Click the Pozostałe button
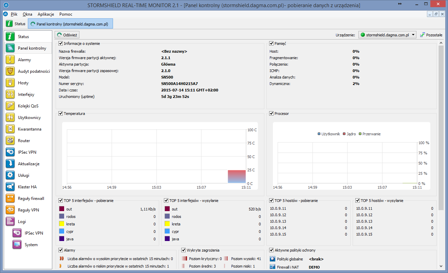This screenshot has height=273, width=448. click(431, 35)
